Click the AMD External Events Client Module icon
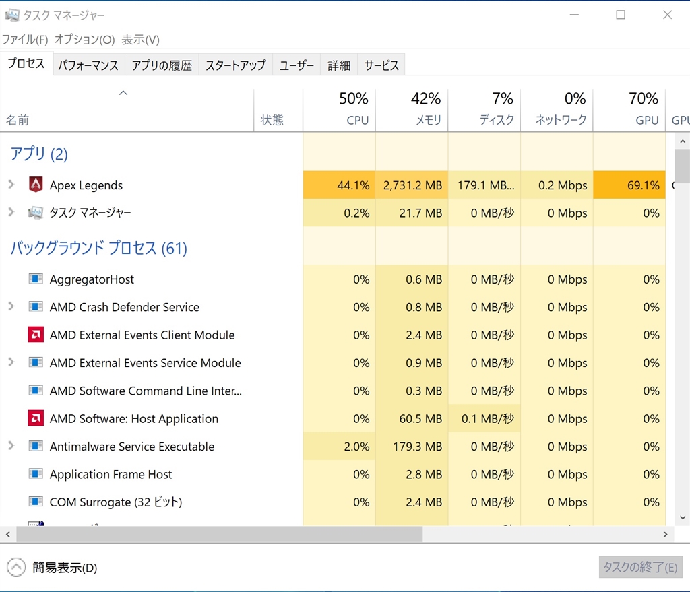This screenshot has width=690, height=592. (x=36, y=335)
